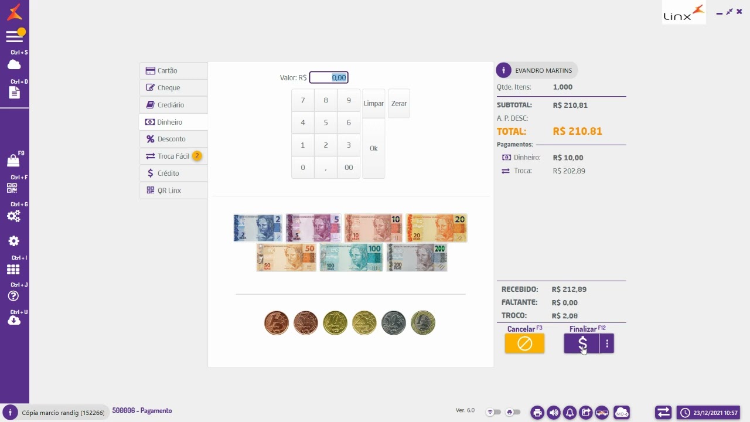The height and width of the screenshot is (422, 750).
Task: Cancel the payment with the orange Cancelar button
Action: pos(524,343)
